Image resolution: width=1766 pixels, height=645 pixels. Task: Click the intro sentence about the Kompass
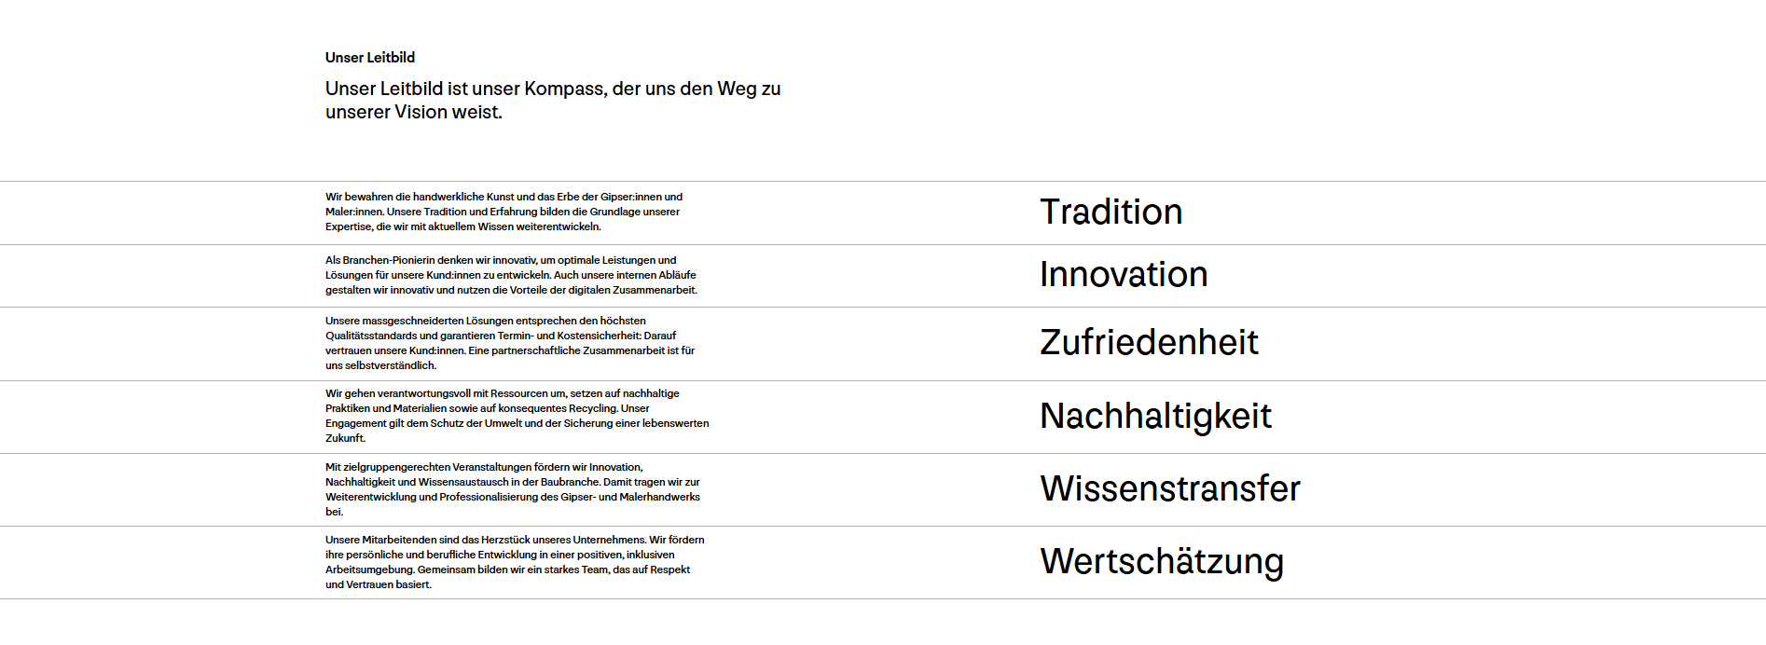pyautogui.click(x=552, y=100)
